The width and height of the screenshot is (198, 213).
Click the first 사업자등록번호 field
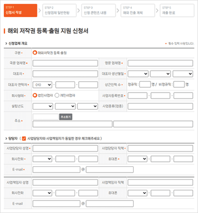click(138, 96)
